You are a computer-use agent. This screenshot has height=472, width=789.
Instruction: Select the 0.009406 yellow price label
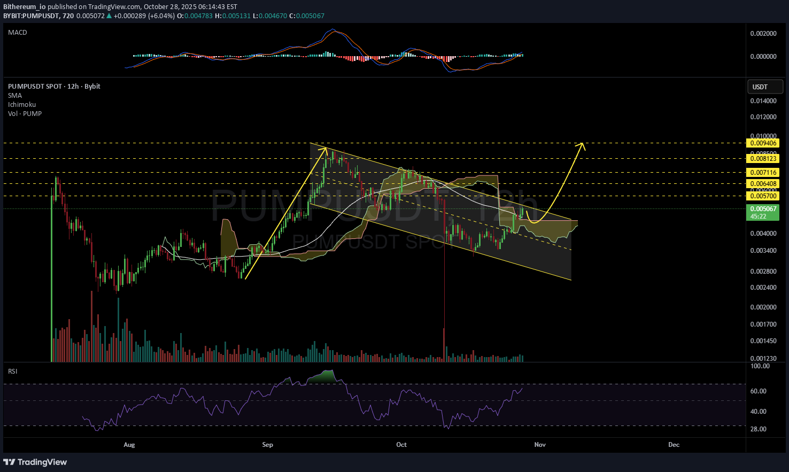point(763,143)
